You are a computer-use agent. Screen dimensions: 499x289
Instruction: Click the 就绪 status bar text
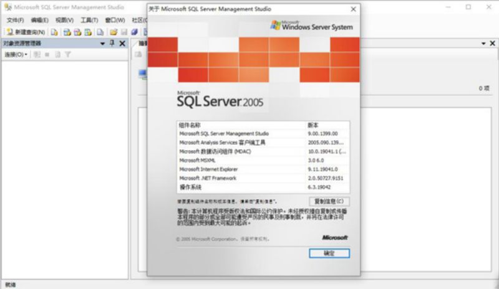click(x=10, y=285)
